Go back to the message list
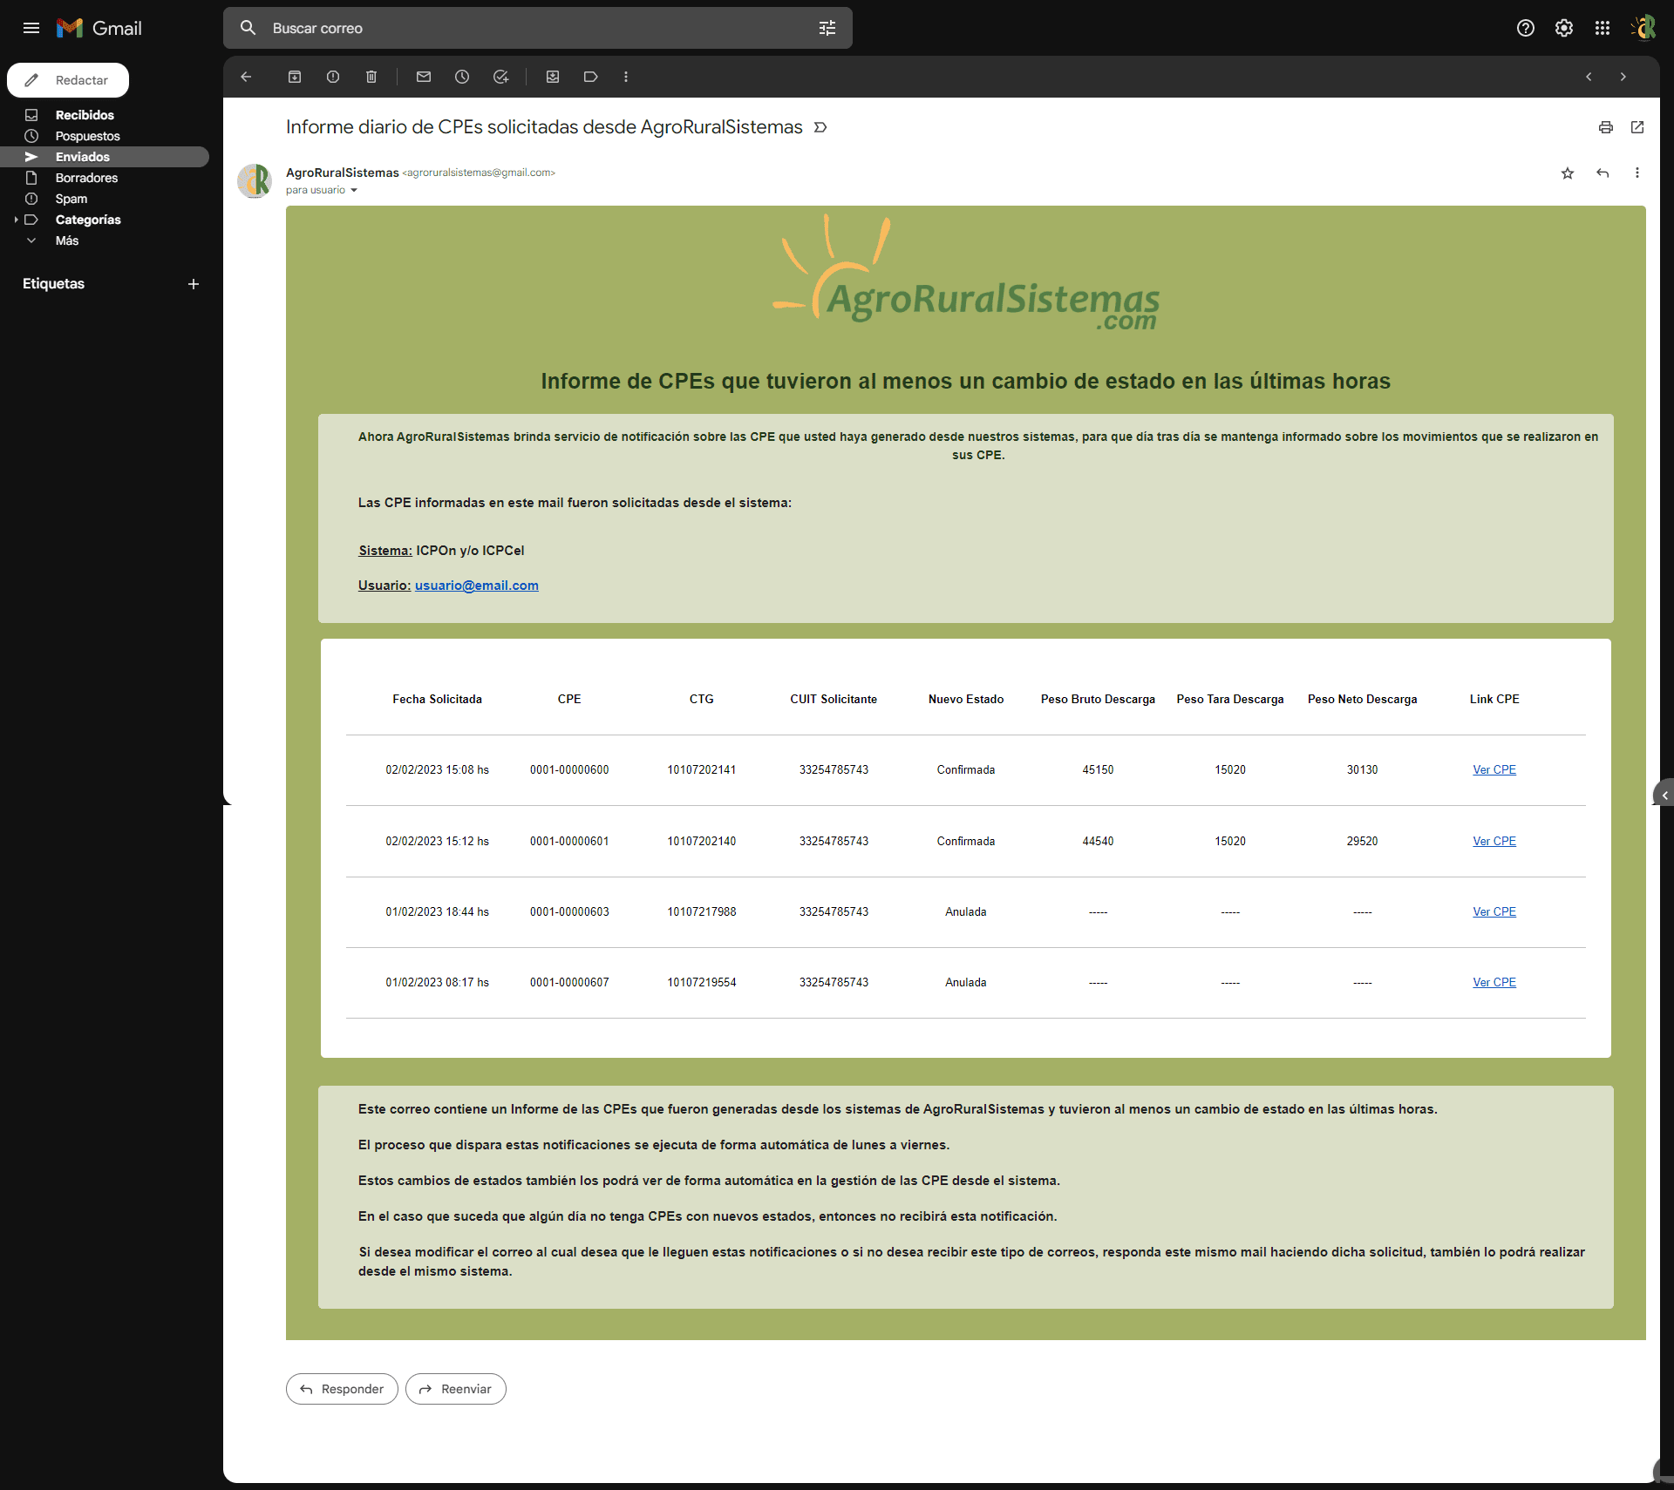This screenshot has height=1490, width=1674. pos(246,77)
